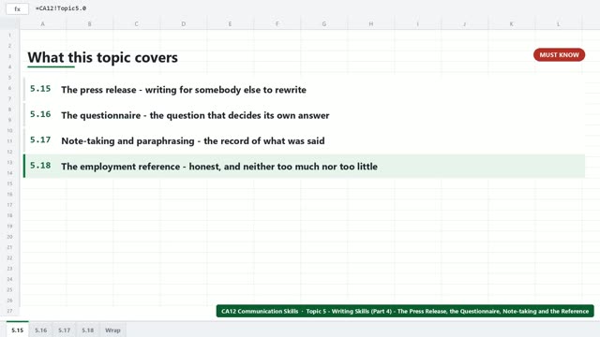
Task: Click the formula bar text =CA12!Topic5.0
Action: click(x=61, y=8)
